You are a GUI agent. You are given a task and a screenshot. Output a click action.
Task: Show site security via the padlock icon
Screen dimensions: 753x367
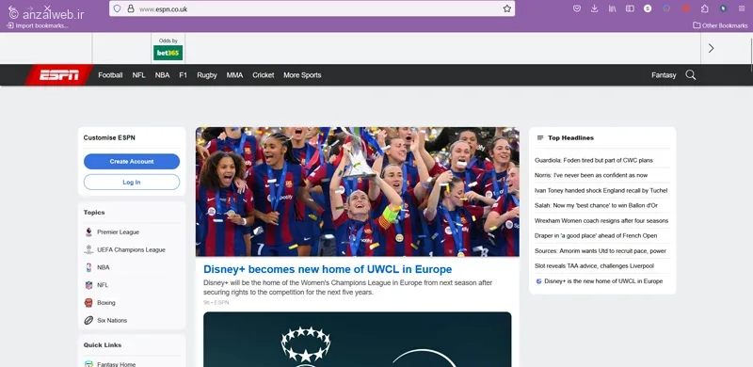[x=130, y=8]
